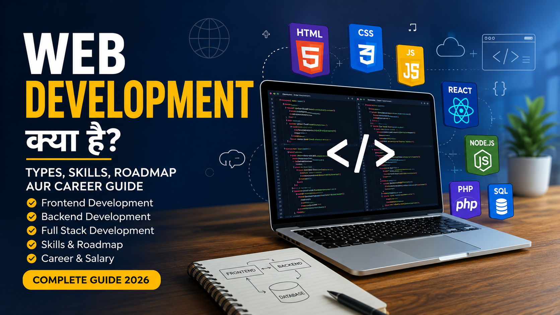This screenshot has width=560, height=315.
Task: Click the checkmark beside Frontend Development
Action: pyautogui.click(x=32, y=203)
